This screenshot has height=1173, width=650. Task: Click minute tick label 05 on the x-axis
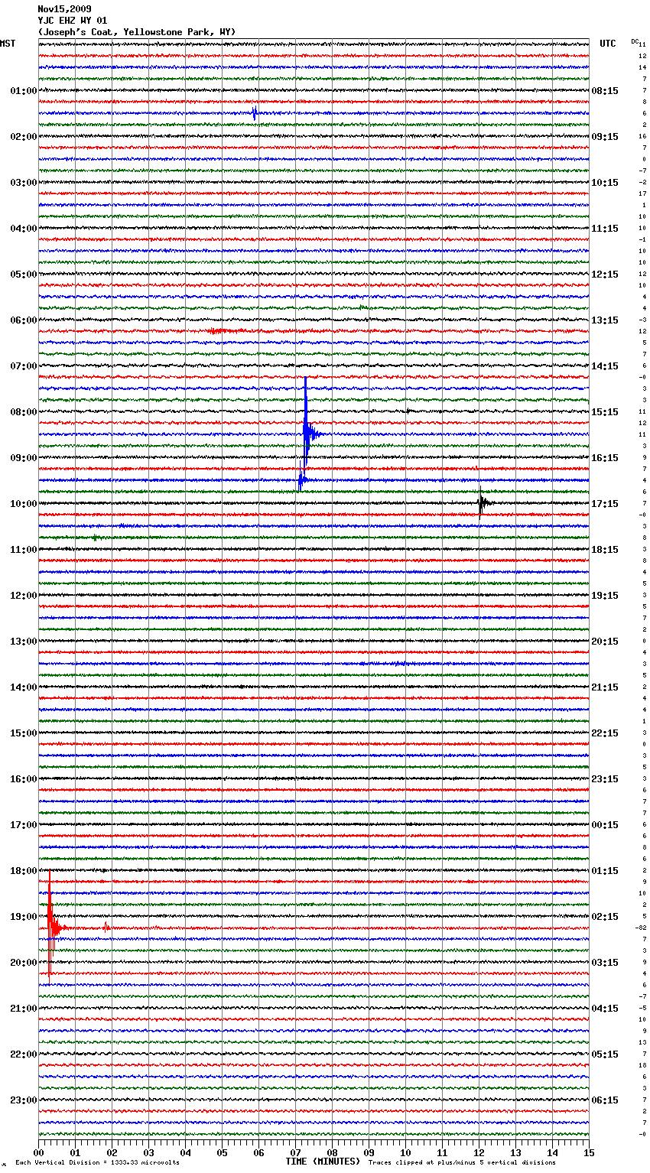click(222, 1152)
